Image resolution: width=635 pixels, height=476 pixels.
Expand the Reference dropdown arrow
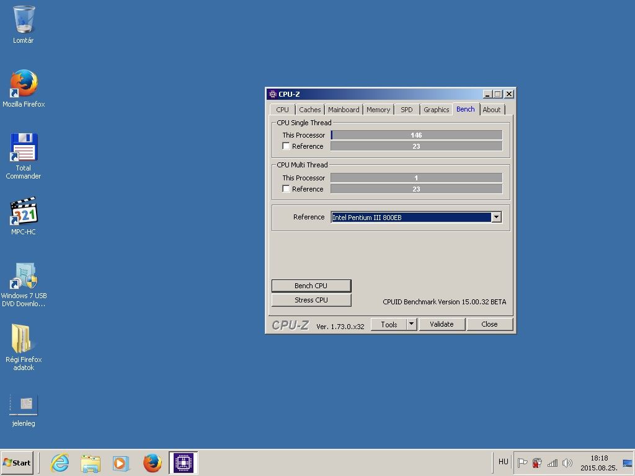(x=497, y=218)
